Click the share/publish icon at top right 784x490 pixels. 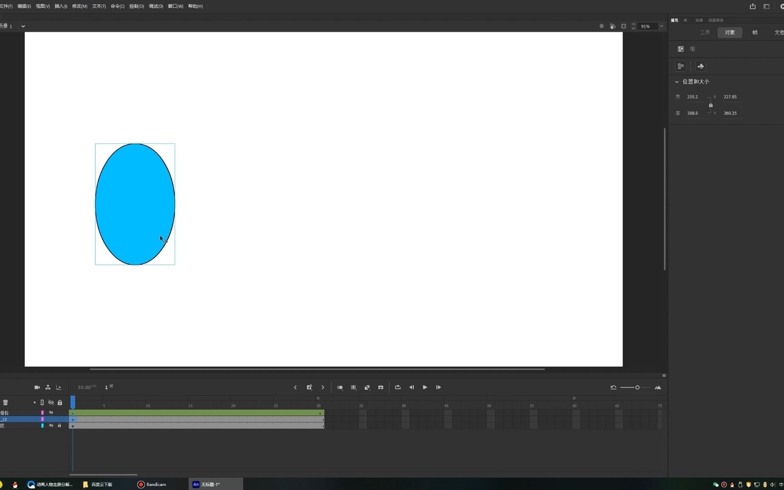(x=753, y=6)
